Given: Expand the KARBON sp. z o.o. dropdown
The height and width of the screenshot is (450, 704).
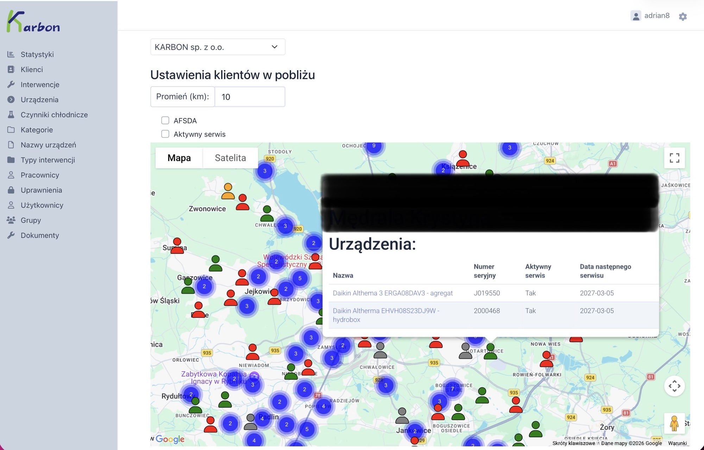Looking at the screenshot, I should coord(218,47).
